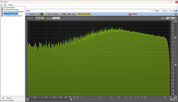Click the undo arrow icon in SPAN toolbar
Image resolution: width=178 pixels, height=102 pixels.
(39, 14)
